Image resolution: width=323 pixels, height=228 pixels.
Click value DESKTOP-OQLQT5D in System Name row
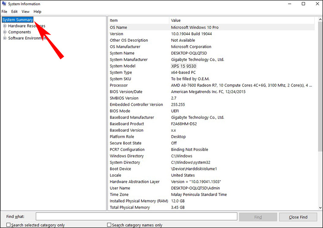(x=189, y=53)
